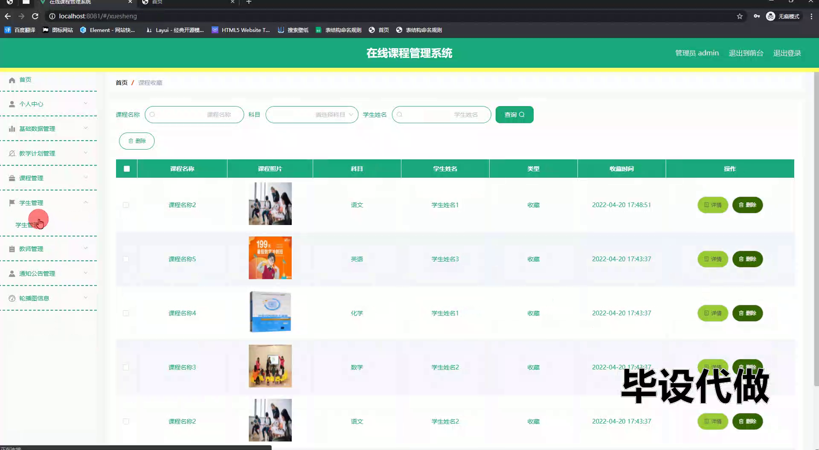The height and width of the screenshot is (450, 819).
Task: Click the page vertical scrollbar
Action: pyautogui.click(x=816, y=229)
